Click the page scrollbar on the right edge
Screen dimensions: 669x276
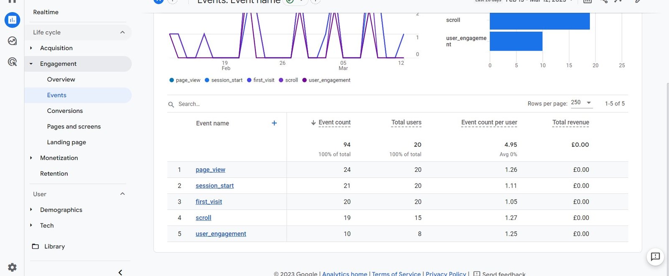(x=667, y=167)
